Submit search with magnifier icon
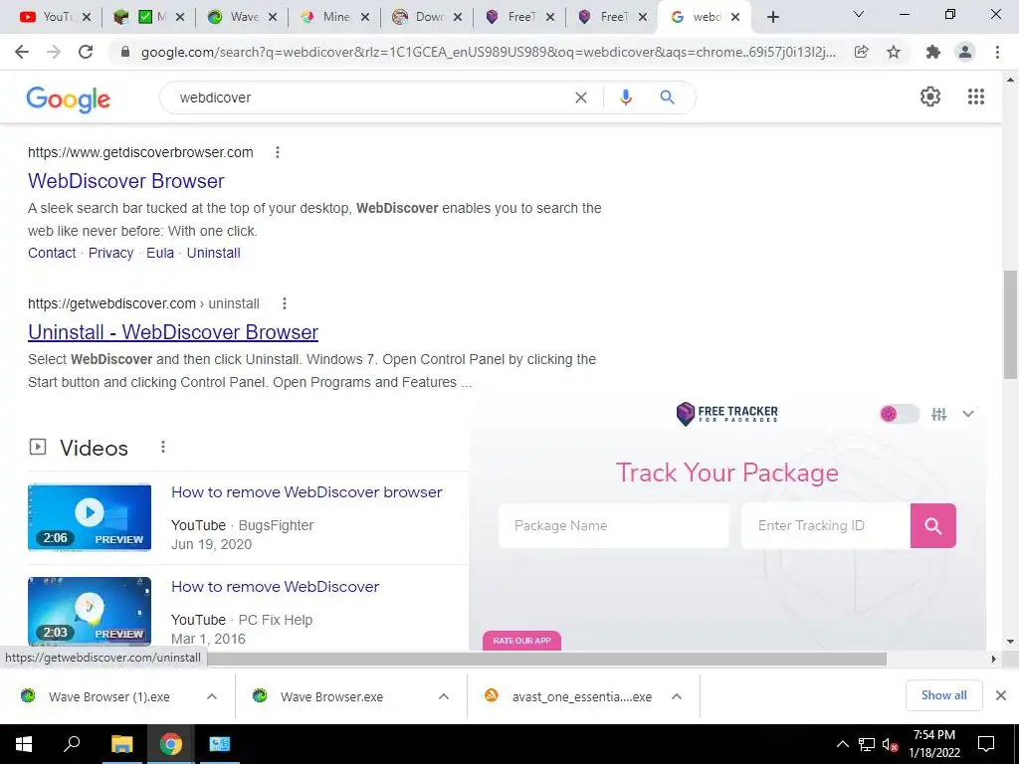Image resolution: width=1019 pixels, height=764 pixels. coord(667,97)
